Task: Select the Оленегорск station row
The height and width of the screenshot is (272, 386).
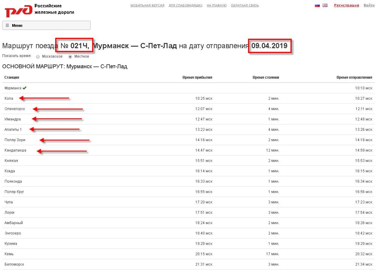Action: click(15, 109)
